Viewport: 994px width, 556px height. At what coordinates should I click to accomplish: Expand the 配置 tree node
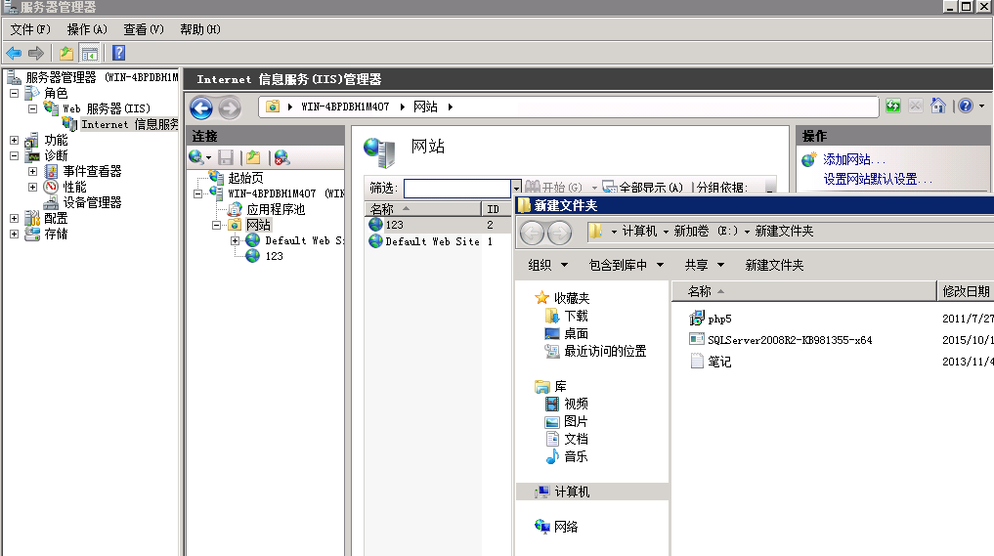pyautogui.click(x=14, y=218)
